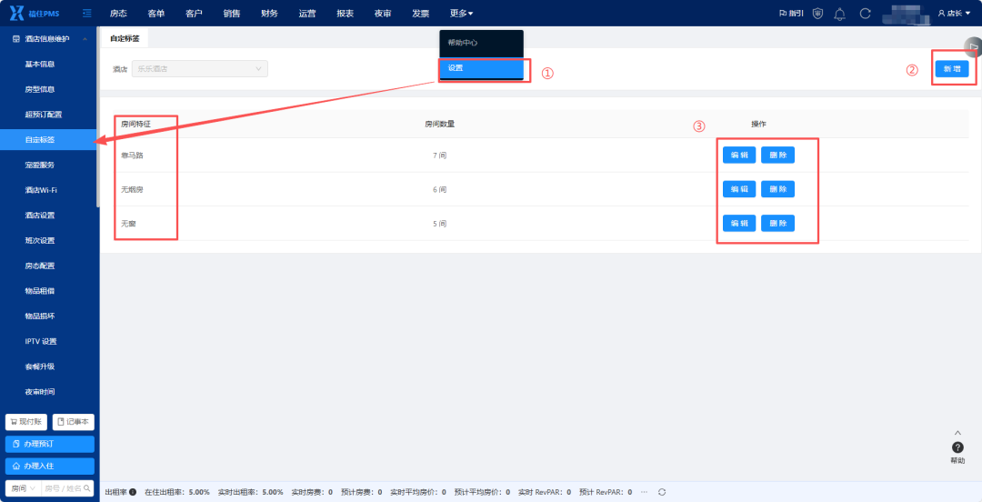Show the 出租率 info icon tooltip
The height and width of the screenshot is (502, 982).
pyautogui.click(x=133, y=492)
